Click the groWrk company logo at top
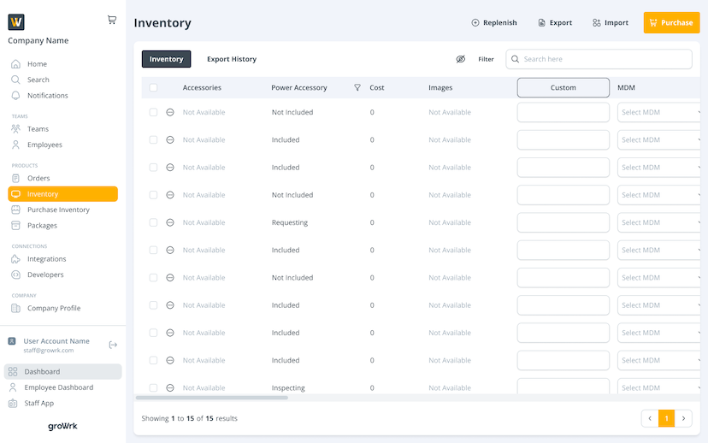This screenshot has width=708, height=443. pyautogui.click(x=16, y=22)
